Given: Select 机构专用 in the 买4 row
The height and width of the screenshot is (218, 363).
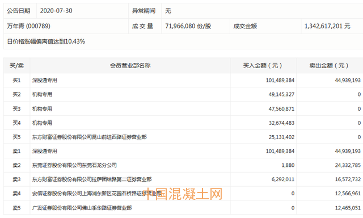Looking at the screenshot, I should coord(42,123).
